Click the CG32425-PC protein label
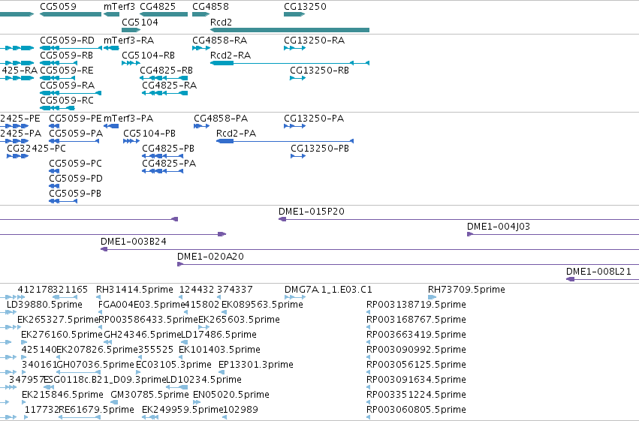Viewport: 639px width, 421px height. click(36, 149)
